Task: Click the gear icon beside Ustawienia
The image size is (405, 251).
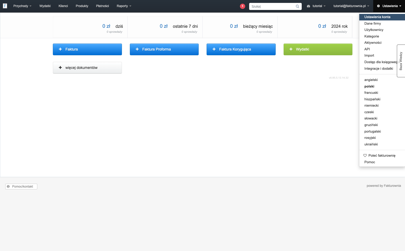Action: [x=378, y=6]
